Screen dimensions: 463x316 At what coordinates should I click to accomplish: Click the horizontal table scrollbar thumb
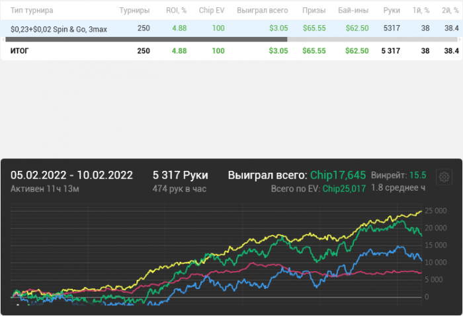point(146,39)
